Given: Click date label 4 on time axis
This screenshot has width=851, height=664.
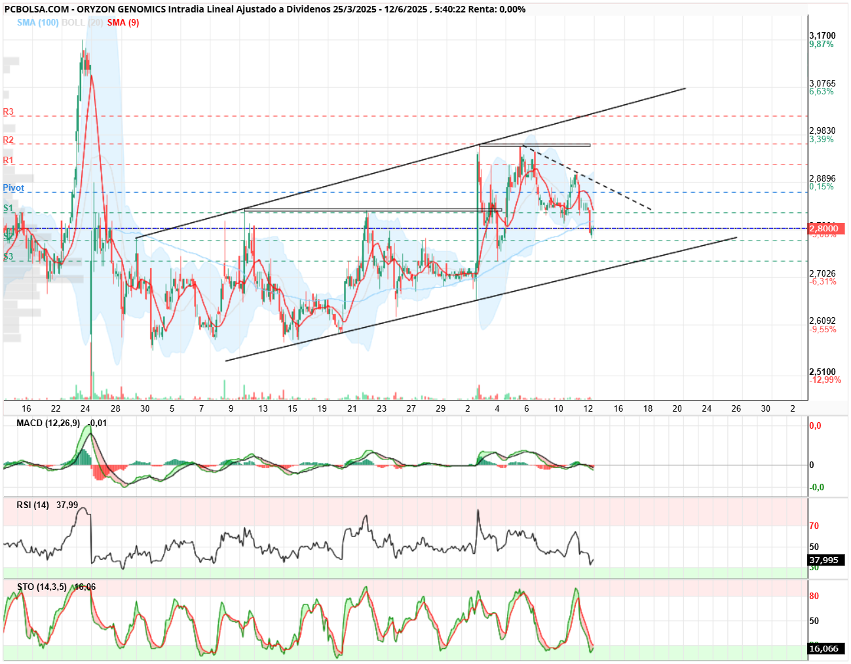Looking at the screenshot, I should (x=497, y=409).
